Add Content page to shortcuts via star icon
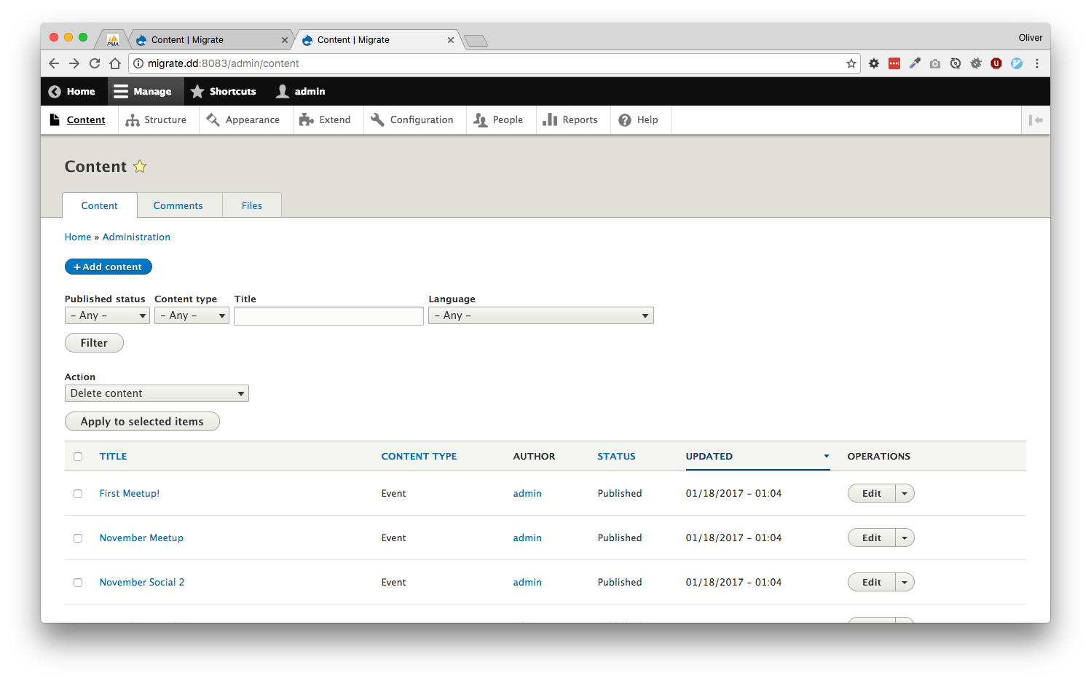The height and width of the screenshot is (681, 1091). coord(140,167)
